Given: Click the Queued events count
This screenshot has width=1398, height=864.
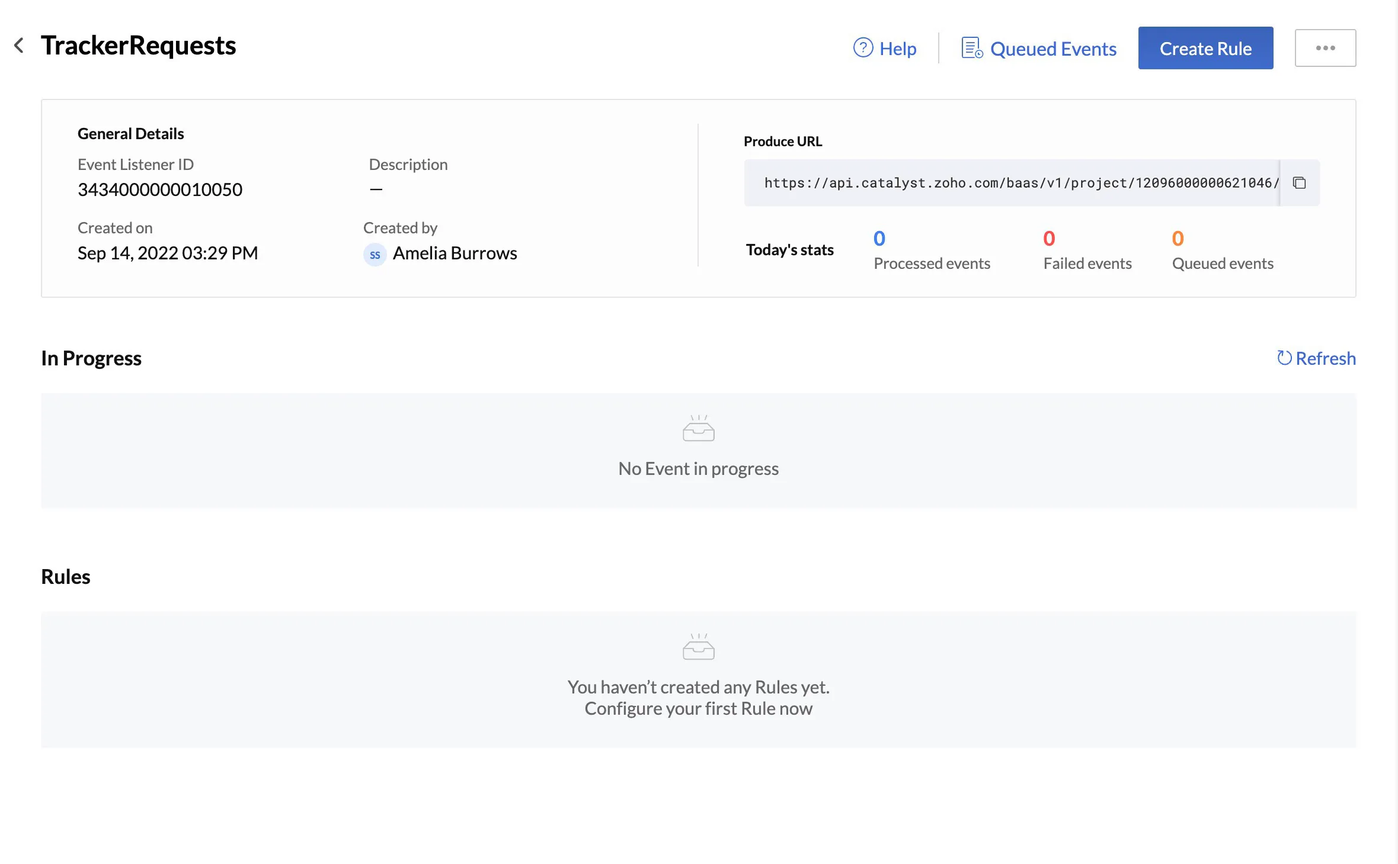Looking at the screenshot, I should [x=1178, y=238].
